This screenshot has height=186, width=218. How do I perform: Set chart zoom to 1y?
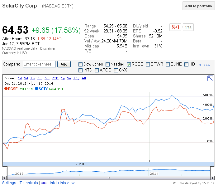[x=63, y=78]
